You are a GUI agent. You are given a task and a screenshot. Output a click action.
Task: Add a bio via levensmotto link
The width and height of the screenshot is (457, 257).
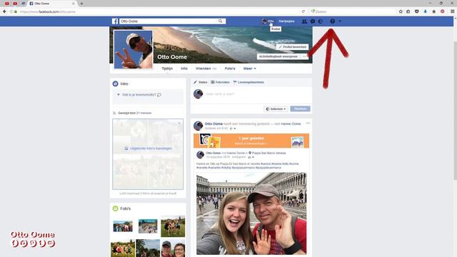(139, 95)
